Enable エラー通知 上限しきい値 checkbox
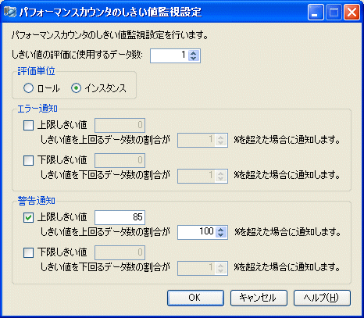This screenshot has height=318, width=364. (28, 125)
